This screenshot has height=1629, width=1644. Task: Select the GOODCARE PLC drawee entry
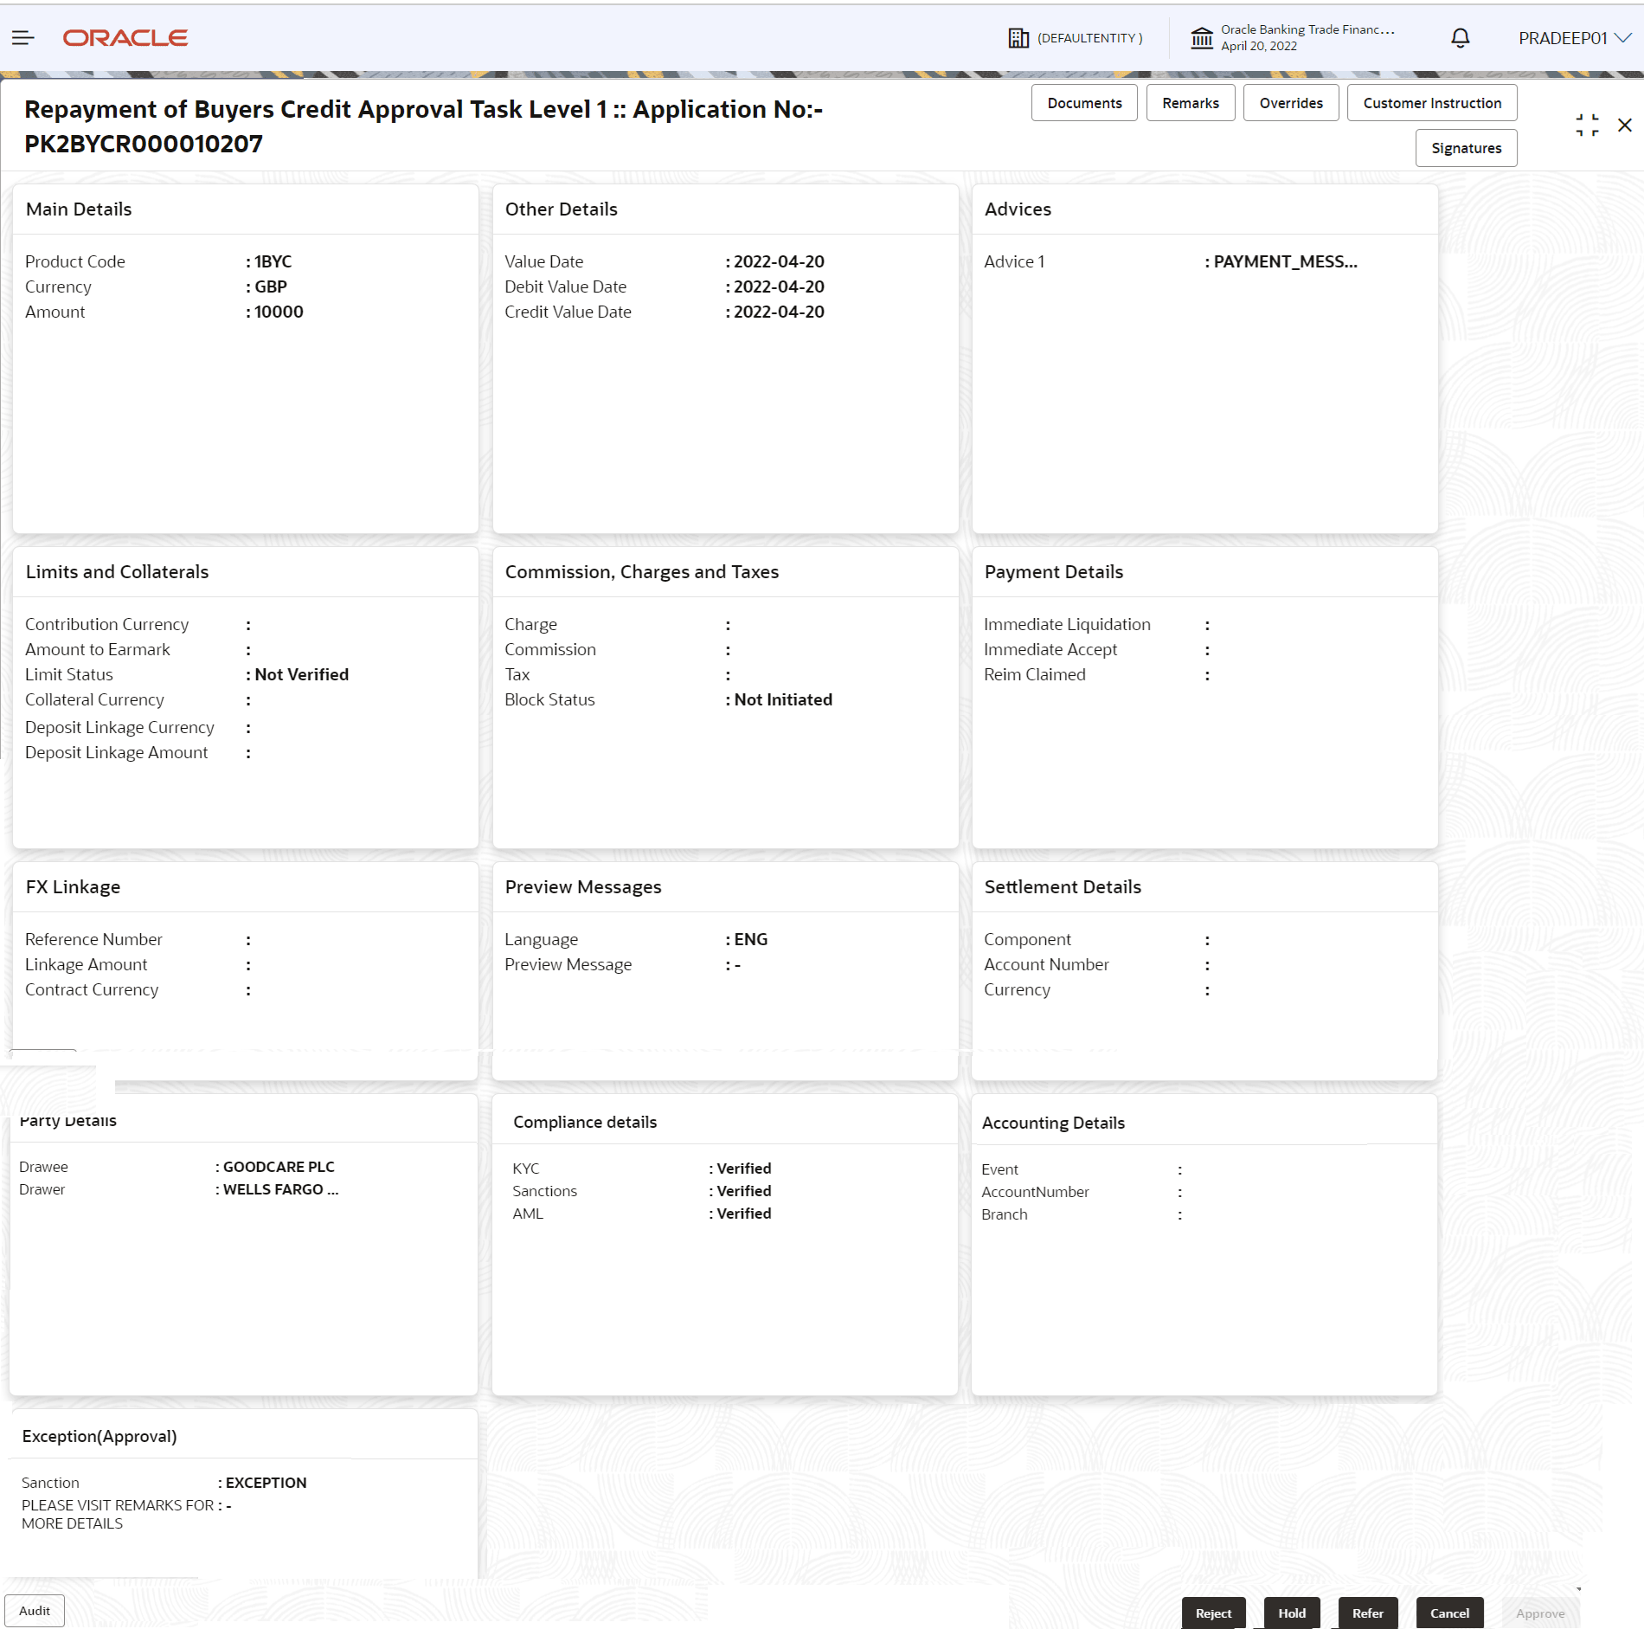point(278,1166)
